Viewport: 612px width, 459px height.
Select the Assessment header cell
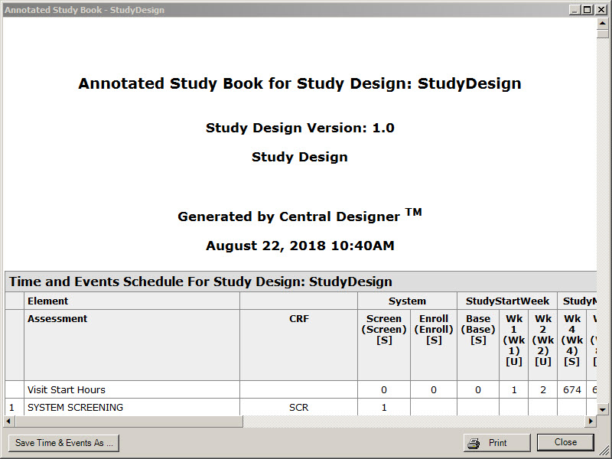click(x=132, y=345)
